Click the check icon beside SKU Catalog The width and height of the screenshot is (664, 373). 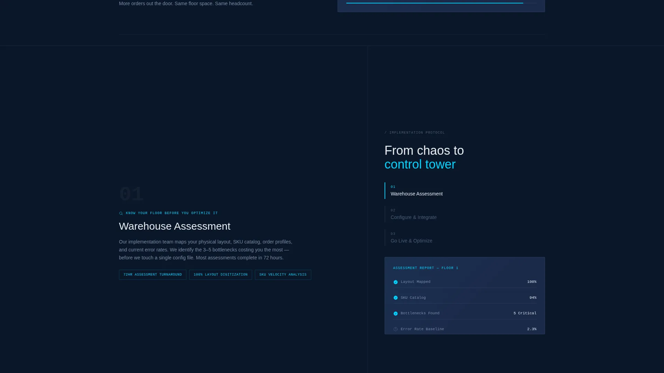396,298
